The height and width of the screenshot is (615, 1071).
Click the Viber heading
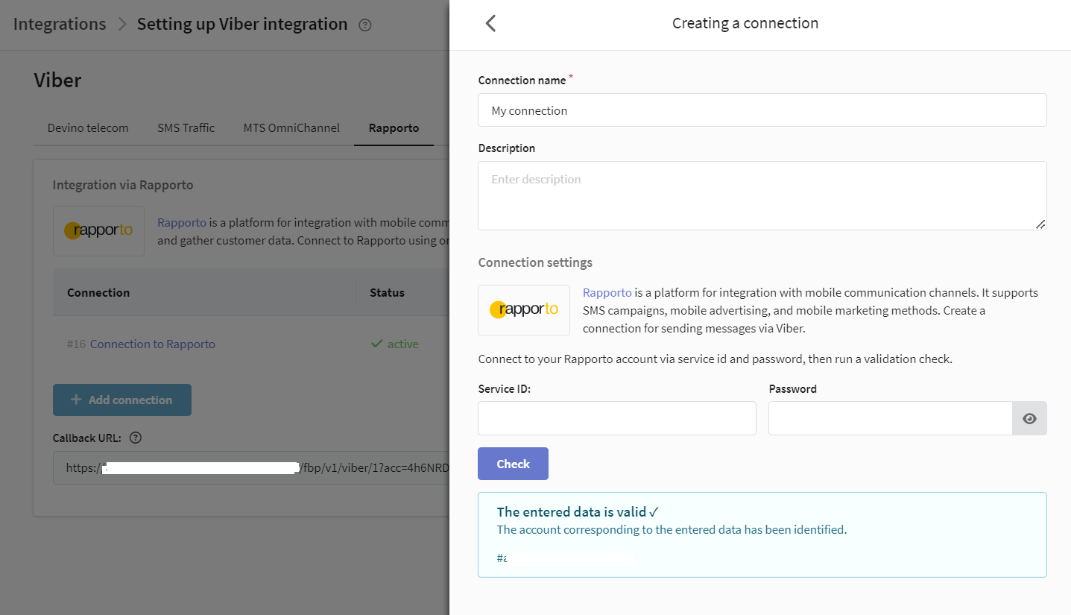click(x=57, y=80)
